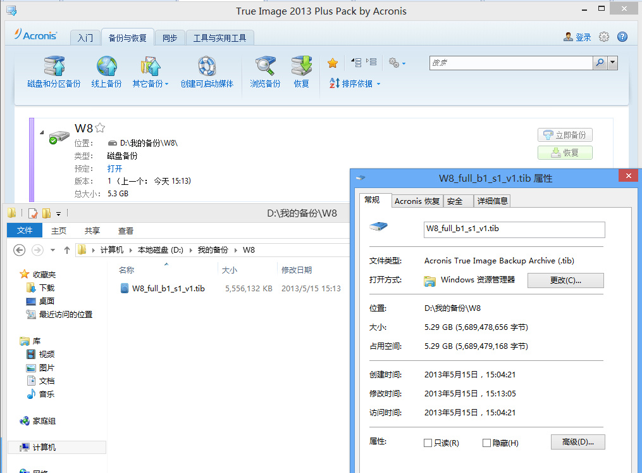Viewport: 642px width, 473px height.
Task: Go back in Explorer navigation
Action: click(x=19, y=249)
